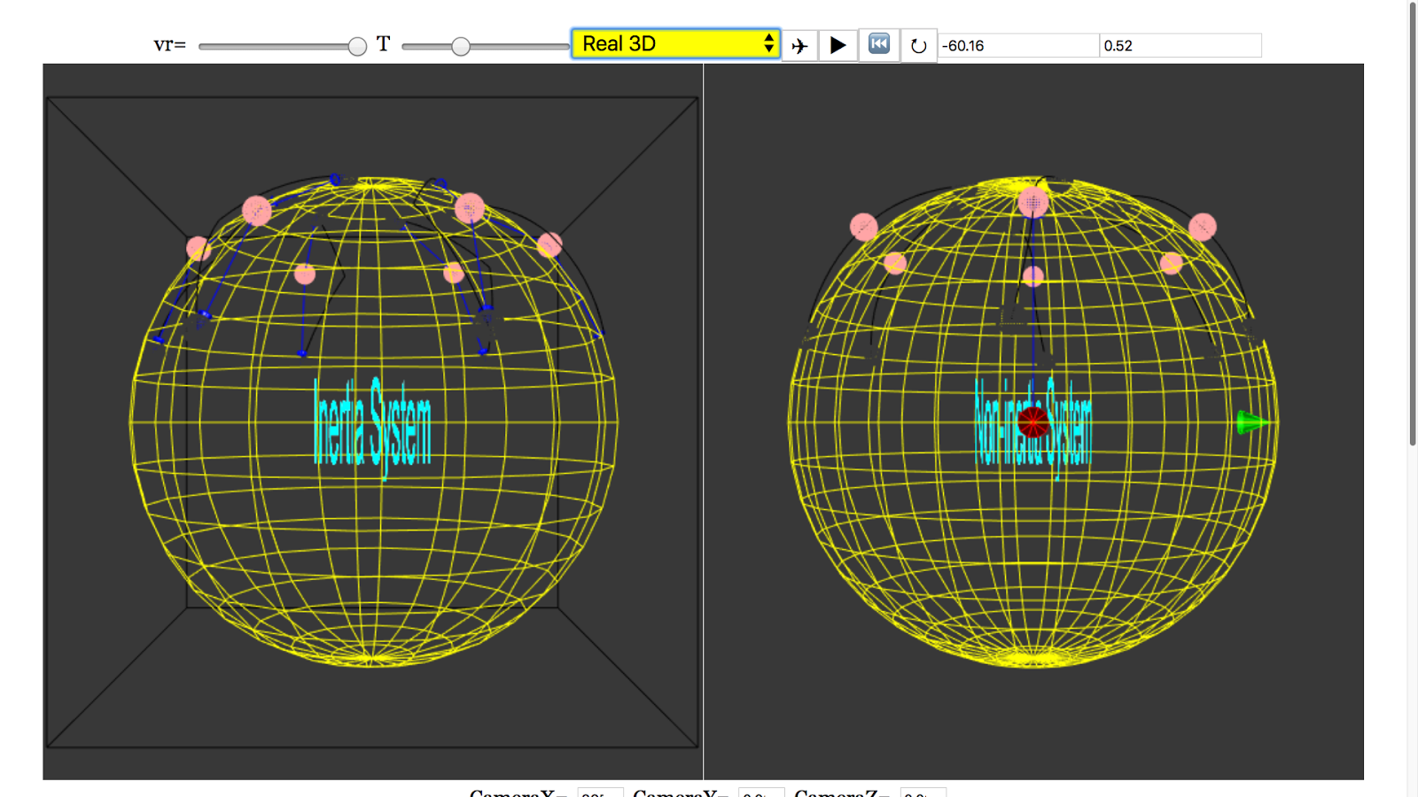Click the vr slider handle
1418x797 pixels.
coord(357,46)
